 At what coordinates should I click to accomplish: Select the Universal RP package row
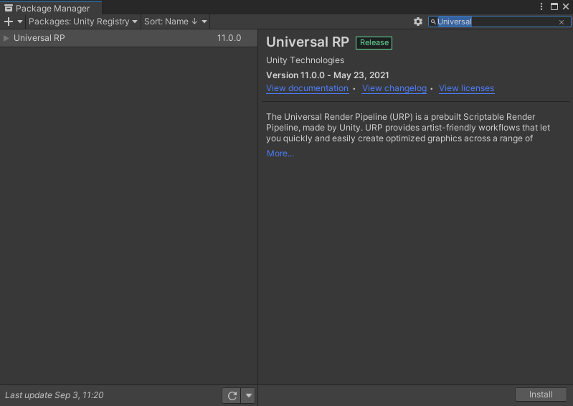(x=128, y=38)
